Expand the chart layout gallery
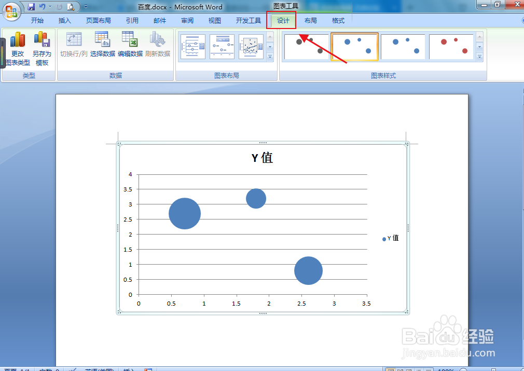The height and width of the screenshot is (371, 524). 270,57
